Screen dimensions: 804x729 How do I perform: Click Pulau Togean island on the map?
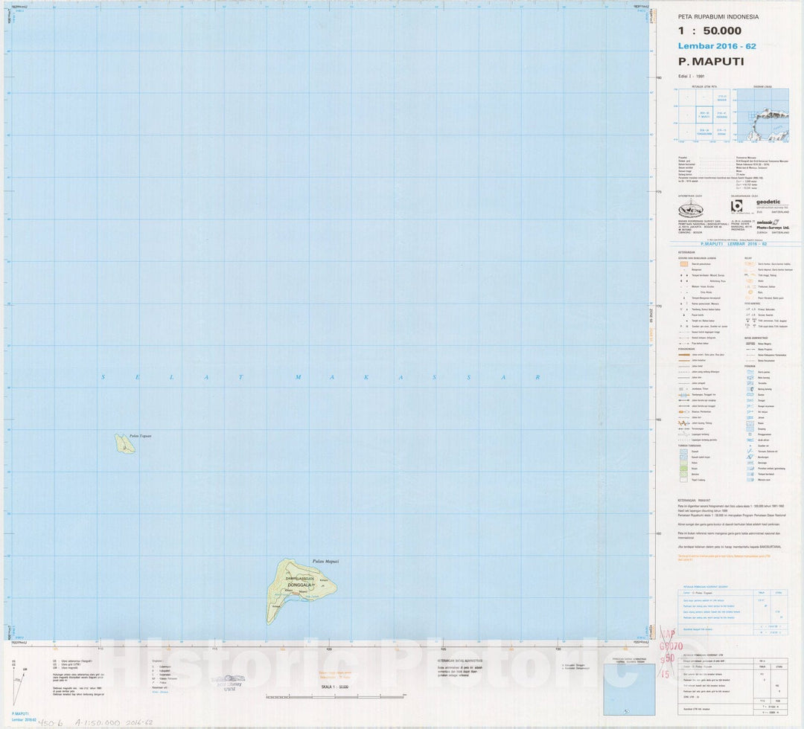click(x=124, y=444)
